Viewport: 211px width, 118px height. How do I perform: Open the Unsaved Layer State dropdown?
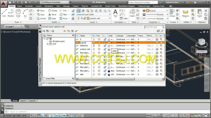[x=94, y=14]
